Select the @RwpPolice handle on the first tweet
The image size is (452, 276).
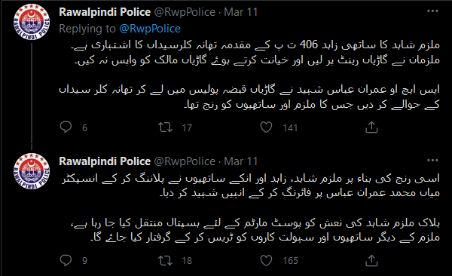[x=185, y=12]
